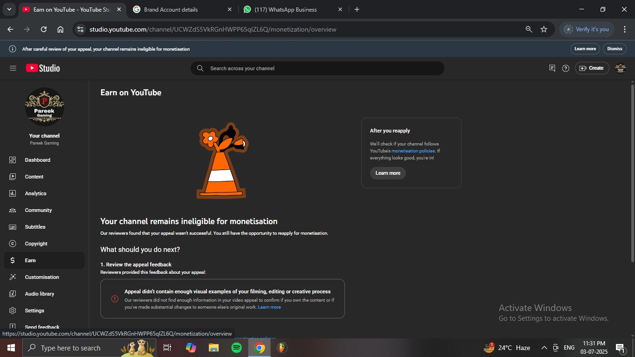The width and height of the screenshot is (635, 357).
Task: Open the Customisation wand icon
Action: click(13, 277)
